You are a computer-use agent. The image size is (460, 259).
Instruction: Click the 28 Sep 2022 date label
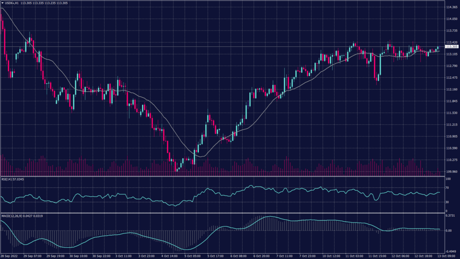pos(9,256)
